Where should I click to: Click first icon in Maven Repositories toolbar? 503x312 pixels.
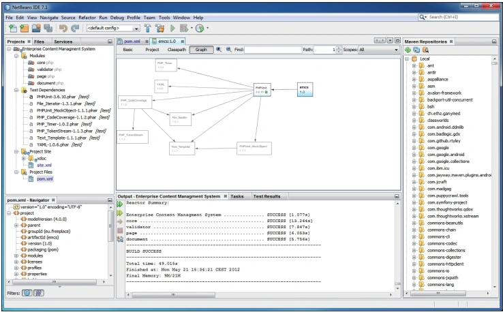tap(408, 50)
